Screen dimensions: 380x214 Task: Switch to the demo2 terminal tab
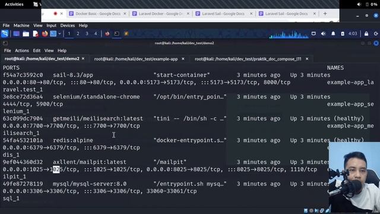tap(42, 59)
